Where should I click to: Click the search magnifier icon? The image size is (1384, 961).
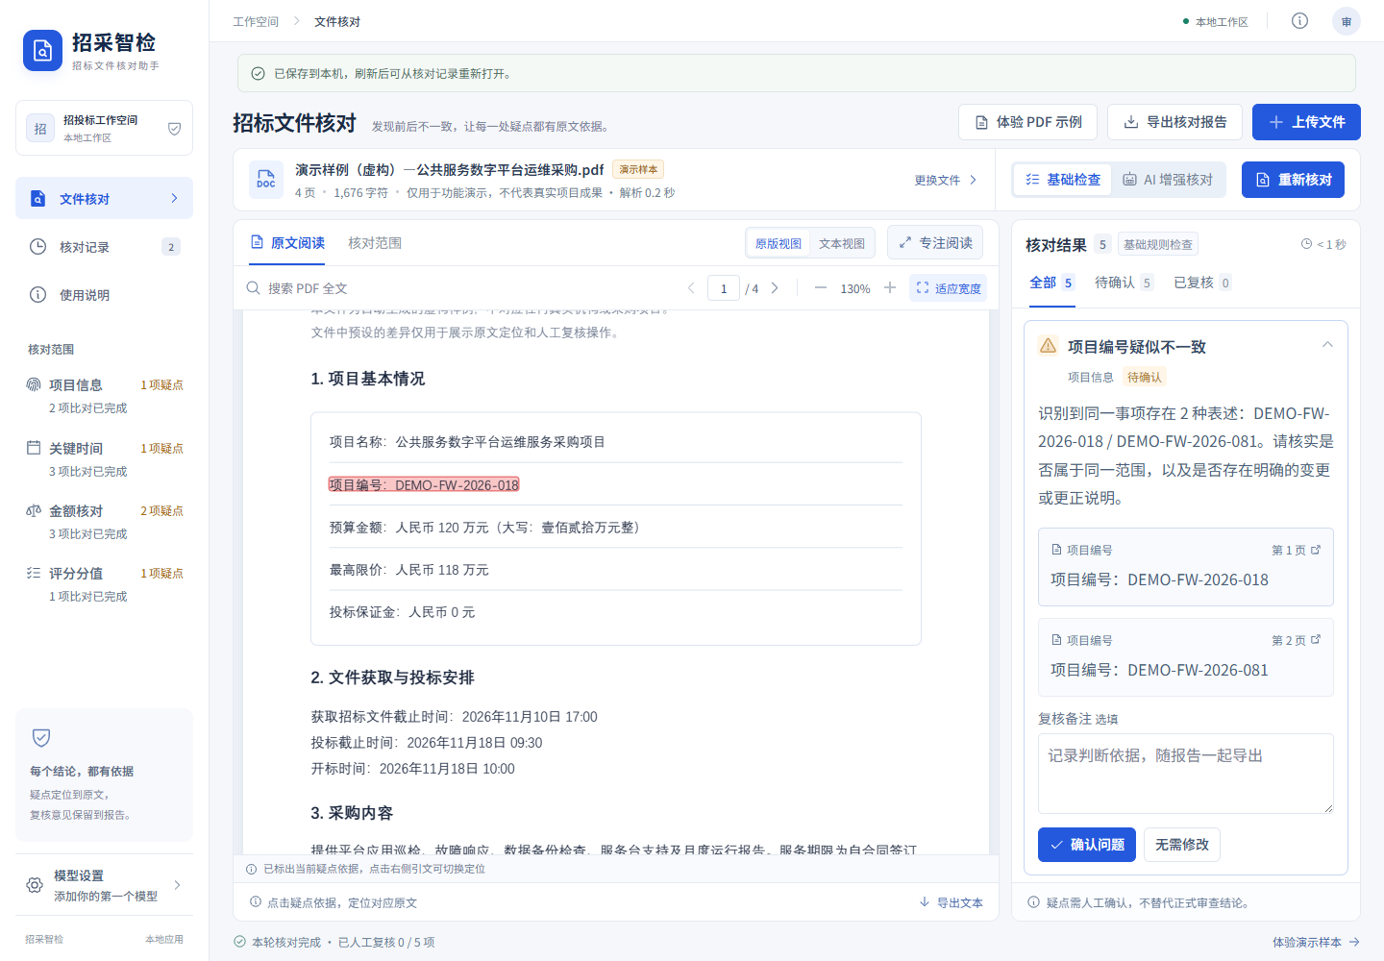[254, 288]
